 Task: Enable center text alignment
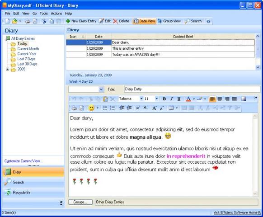pyautogui.click(x=220, y=99)
